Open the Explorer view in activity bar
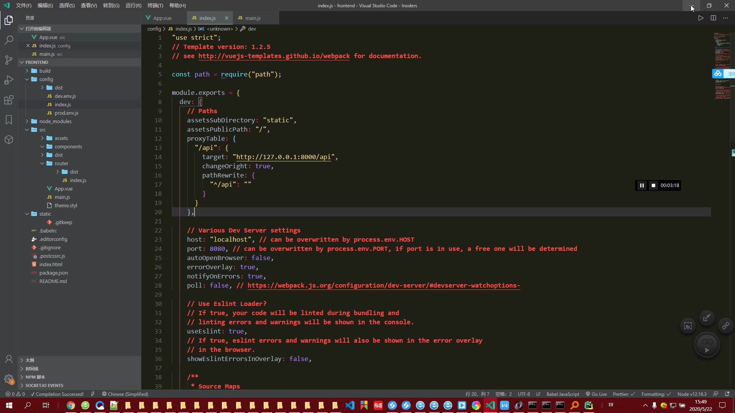 [9, 20]
